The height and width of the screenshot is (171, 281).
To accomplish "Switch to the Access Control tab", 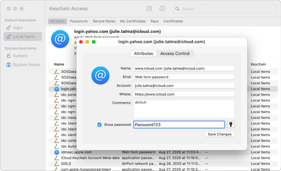I will pos(175,53).
